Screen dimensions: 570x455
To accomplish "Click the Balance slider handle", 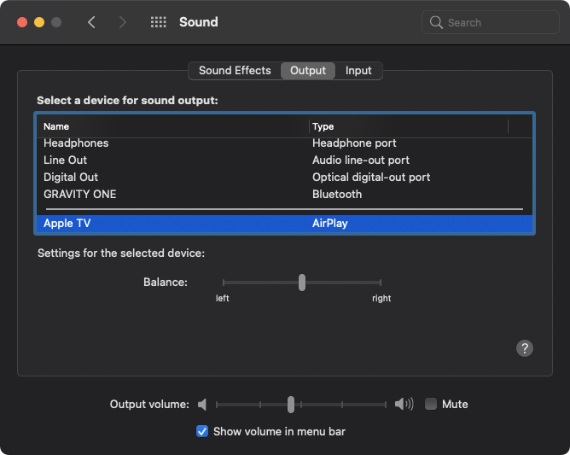I will tap(302, 283).
